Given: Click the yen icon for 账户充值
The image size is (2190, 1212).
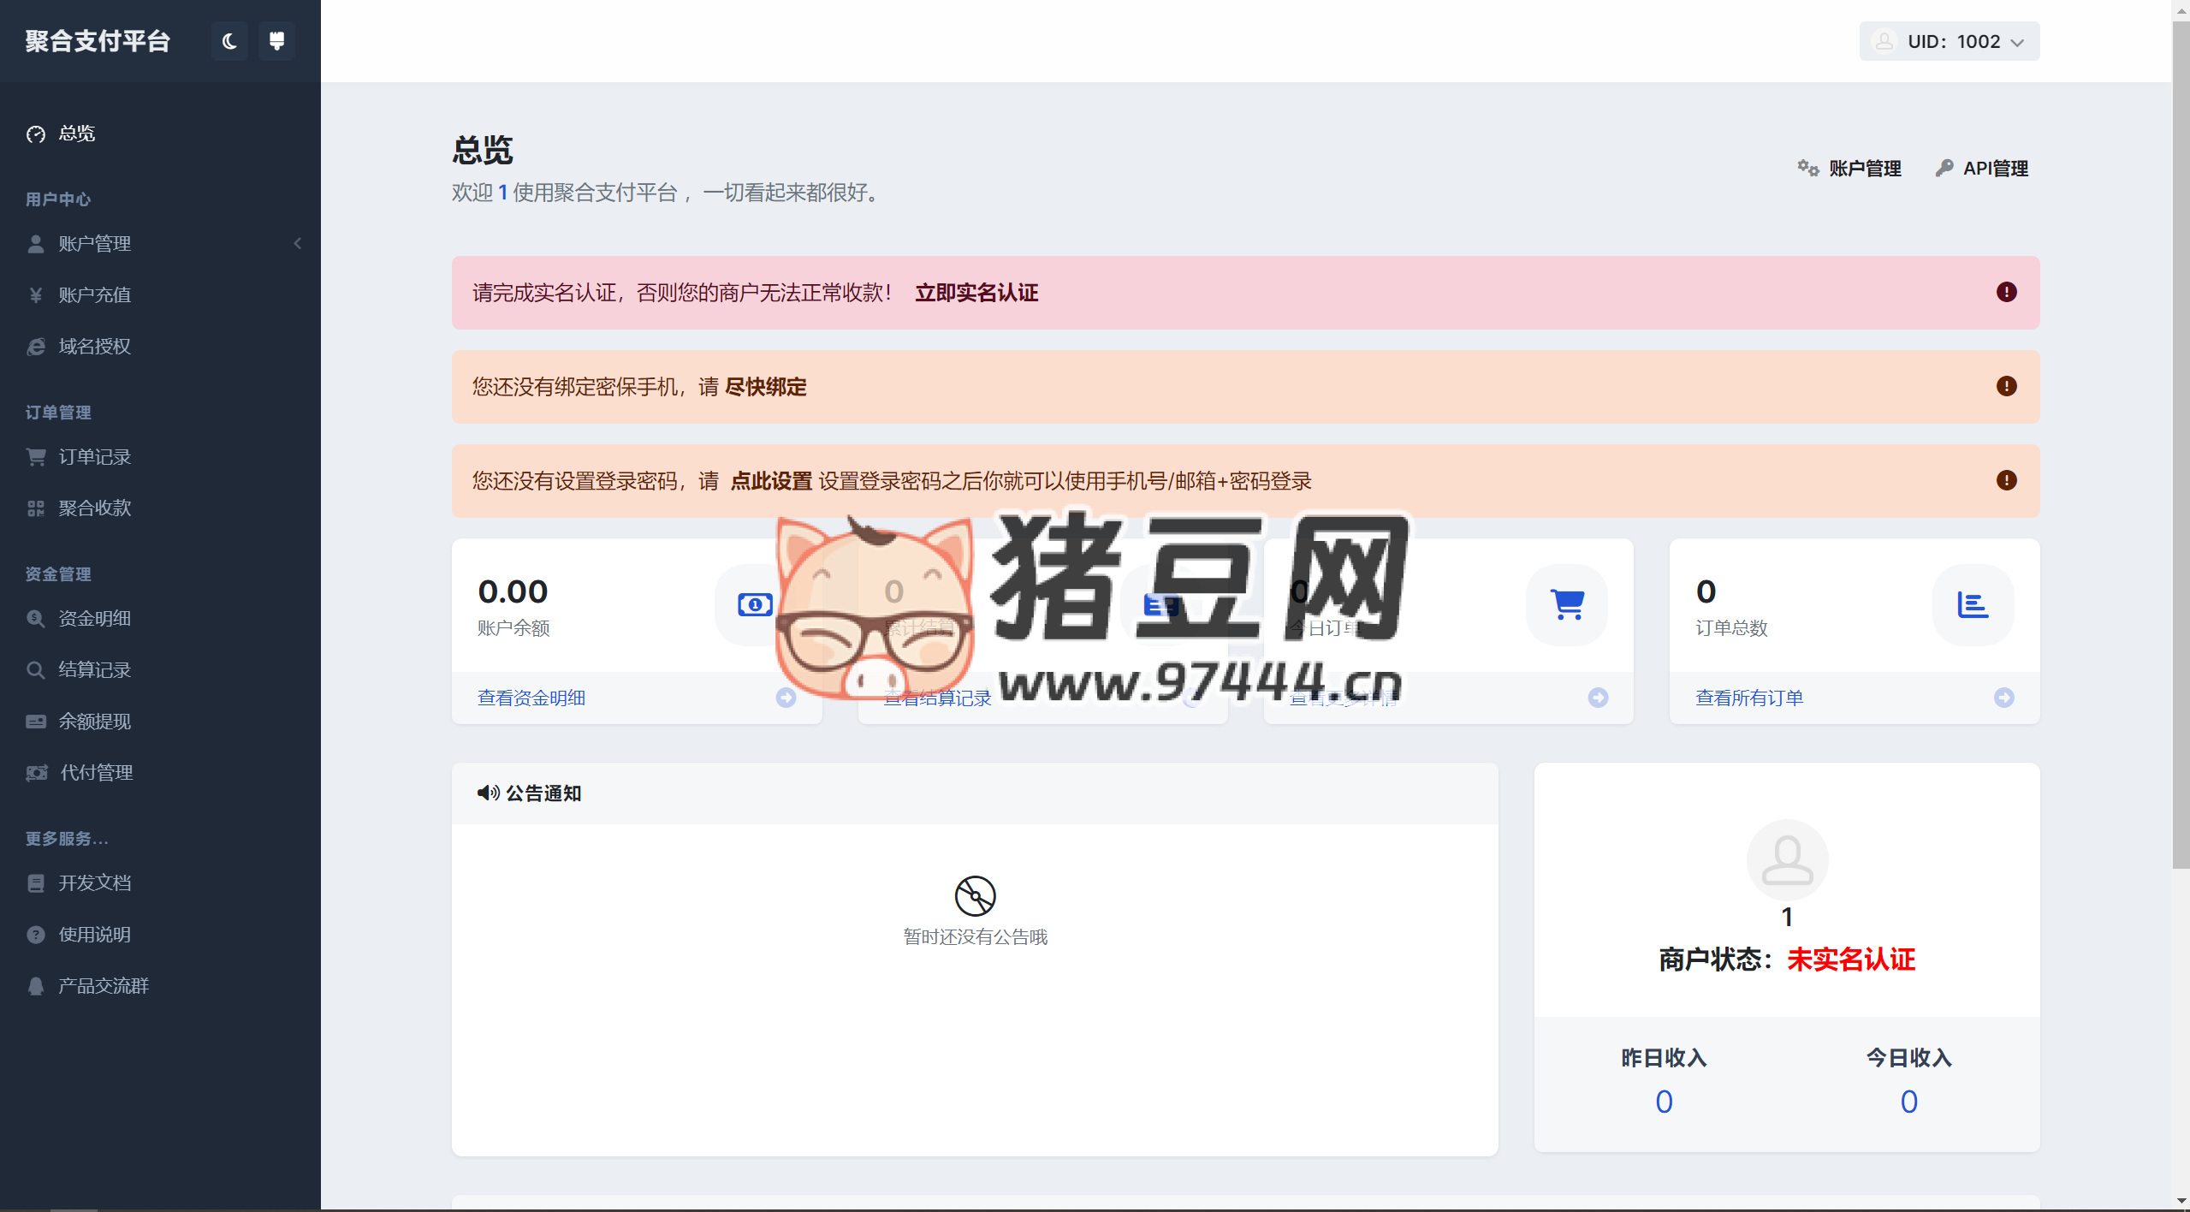Looking at the screenshot, I should click(36, 295).
